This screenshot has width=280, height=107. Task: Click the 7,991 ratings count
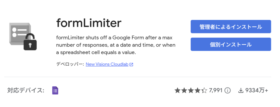(215, 91)
